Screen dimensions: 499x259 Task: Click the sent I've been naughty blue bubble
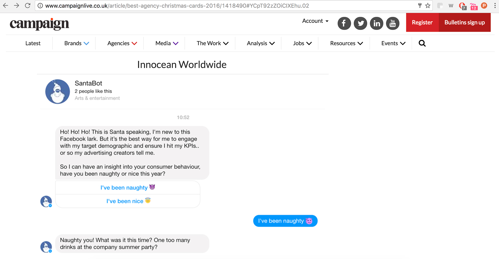[x=285, y=221]
